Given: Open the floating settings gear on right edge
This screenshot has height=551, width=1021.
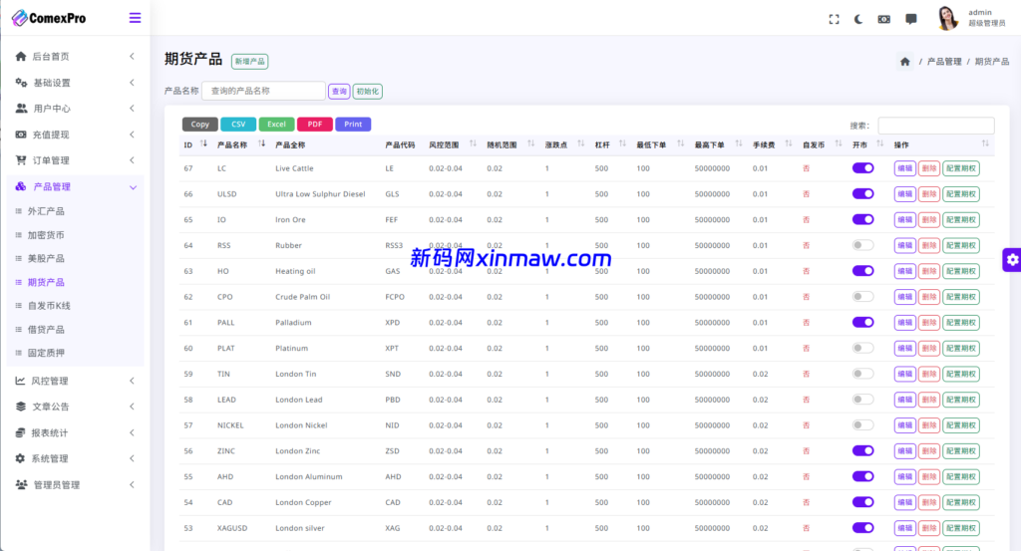Looking at the screenshot, I should click(1012, 260).
